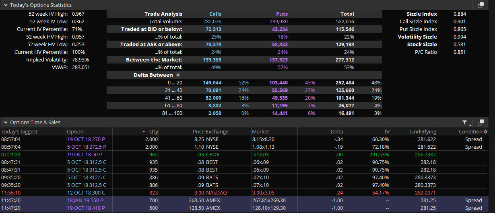Sort trades by Exchange column header
495x213 pixels.
[x=217, y=131]
